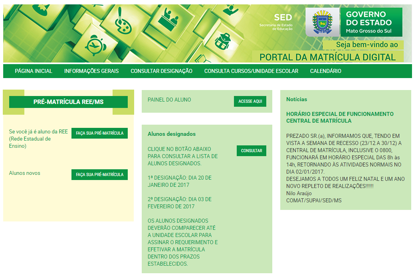Image resolution: width=418 pixels, height=280 pixels.
Task: Click the 'Seja bem-vindo ao' banner text
Action: click(x=367, y=45)
